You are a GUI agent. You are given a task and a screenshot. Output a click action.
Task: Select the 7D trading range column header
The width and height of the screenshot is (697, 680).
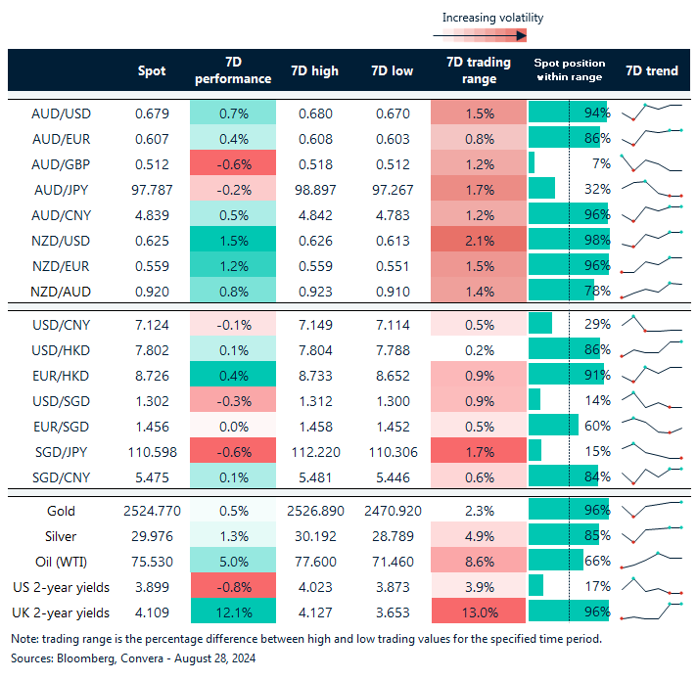click(479, 70)
